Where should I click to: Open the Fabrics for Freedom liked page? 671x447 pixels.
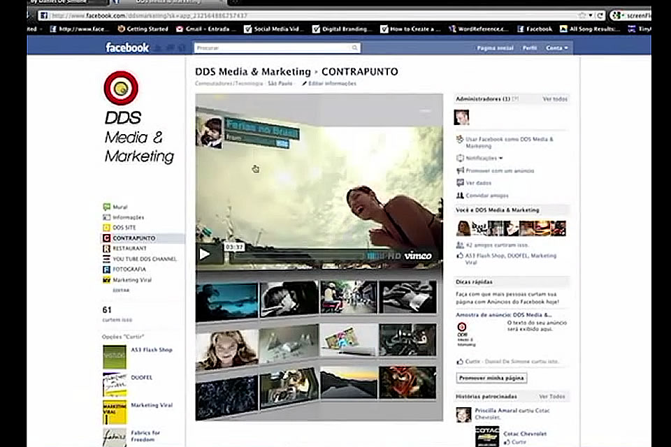click(145, 436)
